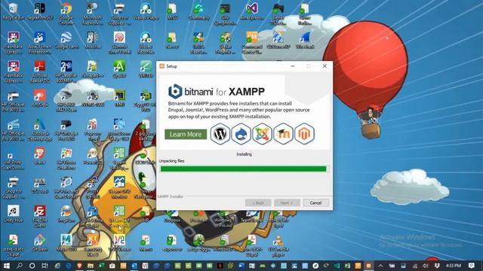Open the Recycle Bin desktop icon
The image size is (483, 271).
(14, 12)
